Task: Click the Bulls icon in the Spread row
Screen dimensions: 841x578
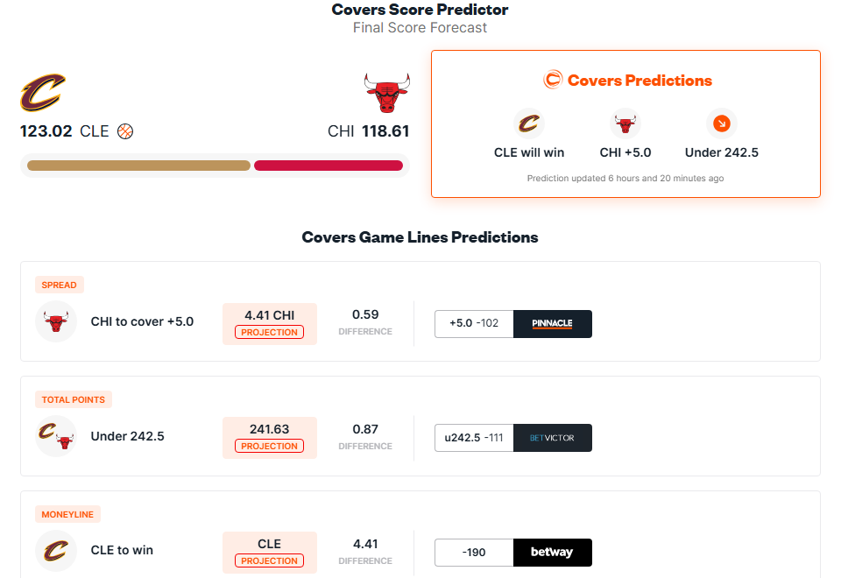Action: [x=56, y=322]
